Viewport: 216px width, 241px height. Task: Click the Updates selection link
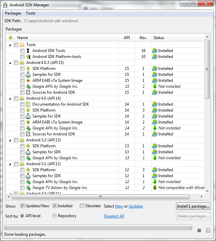point(136,206)
